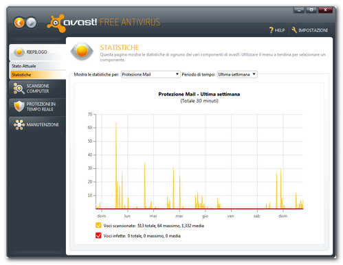Viewport: 343px width, 265px height.
Task: Click the 'mer' axis label
Action: [x=179, y=216]
